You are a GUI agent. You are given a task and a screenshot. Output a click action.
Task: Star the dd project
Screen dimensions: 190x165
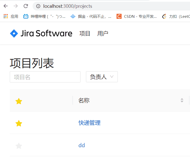tap(19, 146)
